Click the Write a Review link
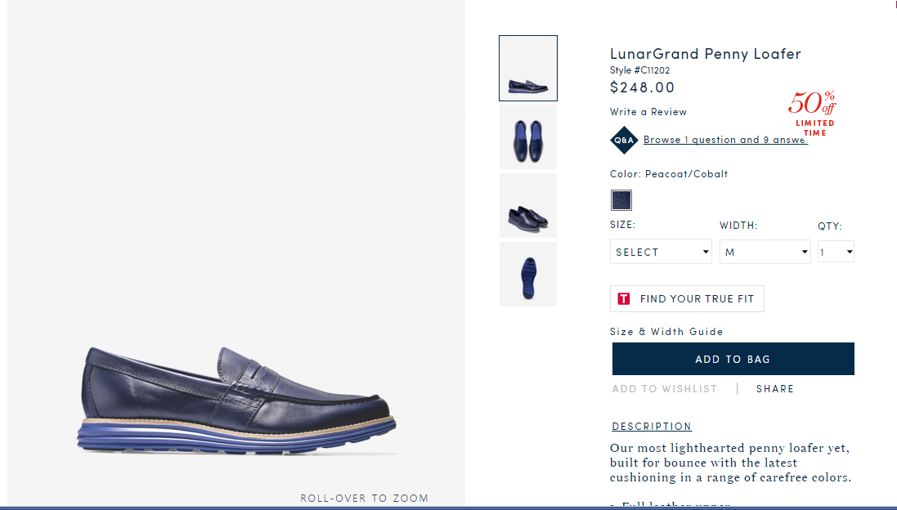This screenshot has width=897, height=510. [x=648, y=112]
